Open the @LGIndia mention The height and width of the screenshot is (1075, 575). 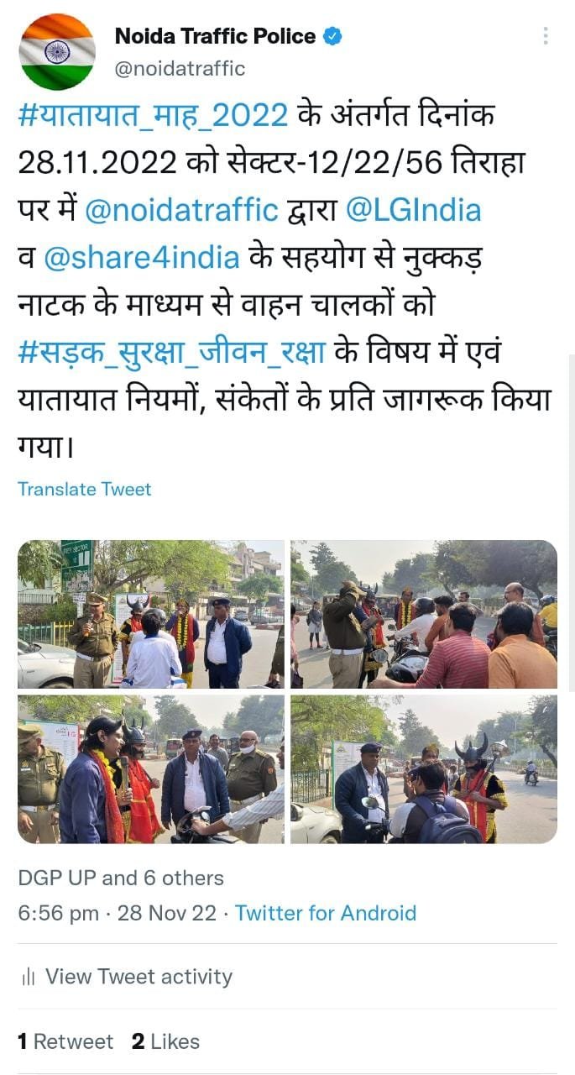click(x=413, y=210)
